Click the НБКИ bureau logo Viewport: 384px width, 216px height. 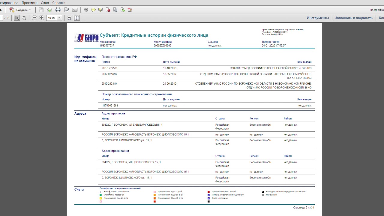click(x=86, y=38)
